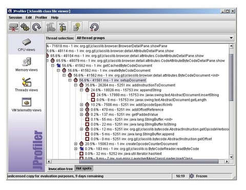
Task: Switch to the Hot spots tab
Action: click(x=84, y=168)
